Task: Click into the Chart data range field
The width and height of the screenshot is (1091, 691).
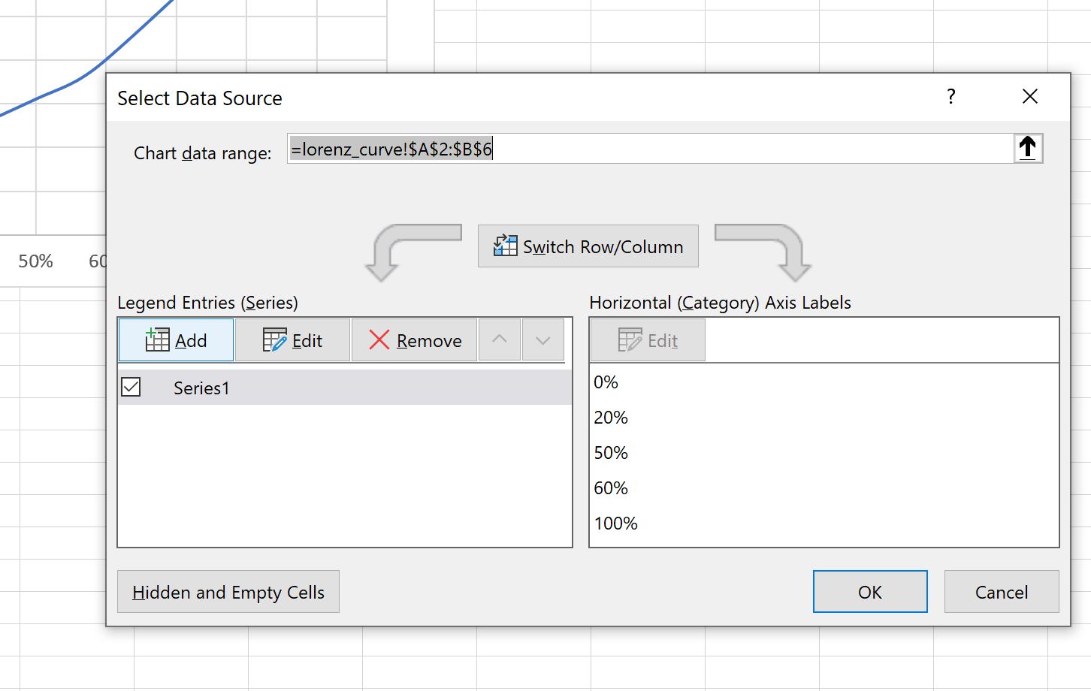Action: 650,149
